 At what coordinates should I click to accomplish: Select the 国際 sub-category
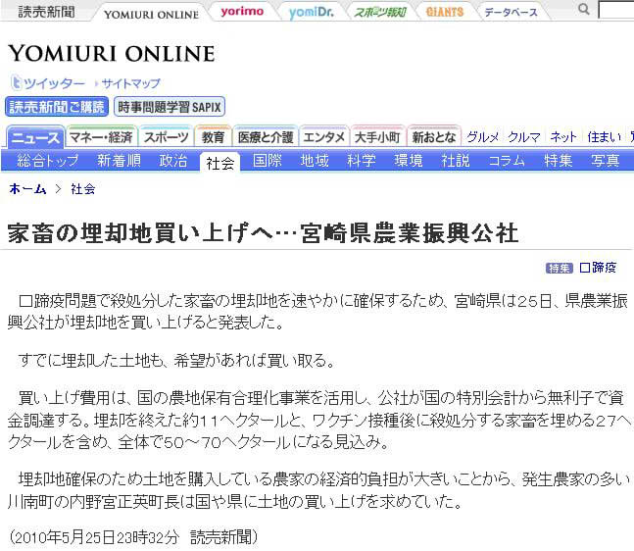tap(268, 161)
